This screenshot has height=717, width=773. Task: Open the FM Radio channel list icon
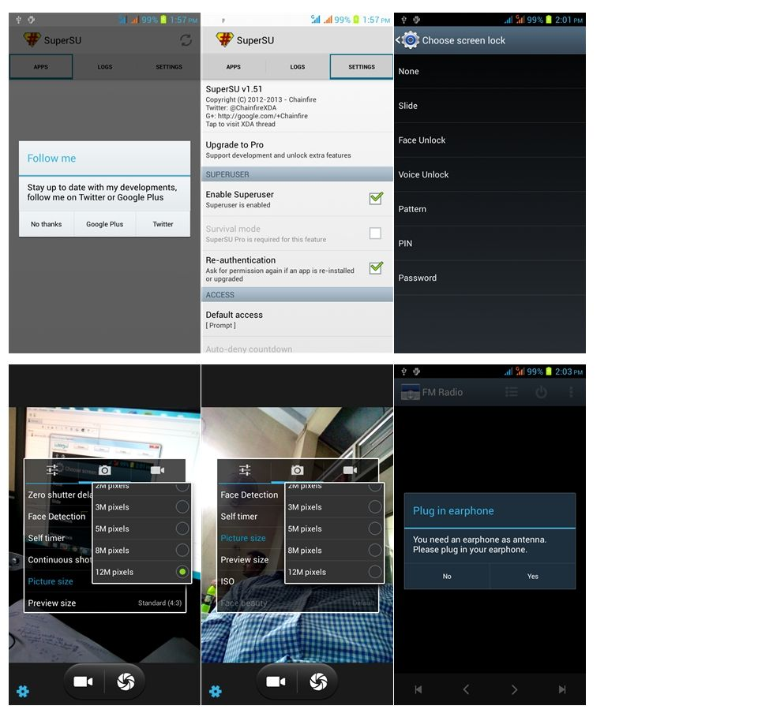coord(512,392)
